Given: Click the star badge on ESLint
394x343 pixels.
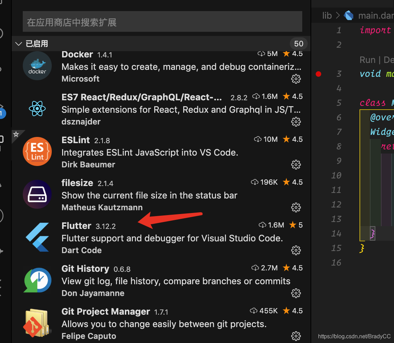Looking at the screenshot, I should point(16,134).
